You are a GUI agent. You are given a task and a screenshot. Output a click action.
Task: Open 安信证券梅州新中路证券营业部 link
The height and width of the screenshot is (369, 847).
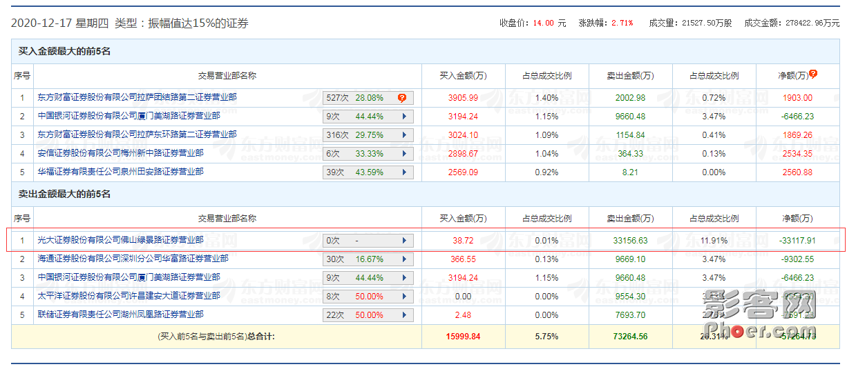(x=121, y=153)
